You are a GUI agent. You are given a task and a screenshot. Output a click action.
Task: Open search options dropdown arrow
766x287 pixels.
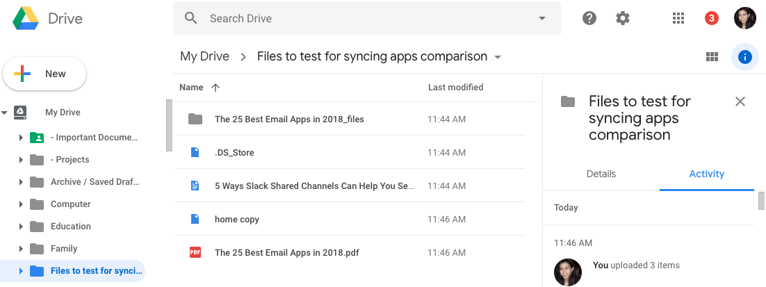pos(542,19)
